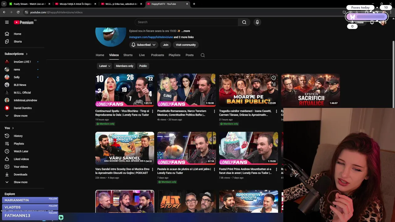
Task: Switch to the Live tab
Action: (142, 55)
